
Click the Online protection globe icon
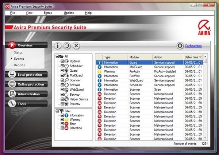coord(12,84)
